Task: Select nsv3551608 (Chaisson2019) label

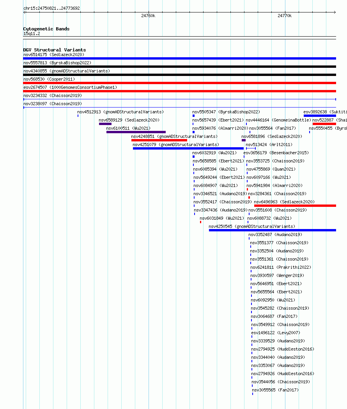Action: tap(278, 210)
